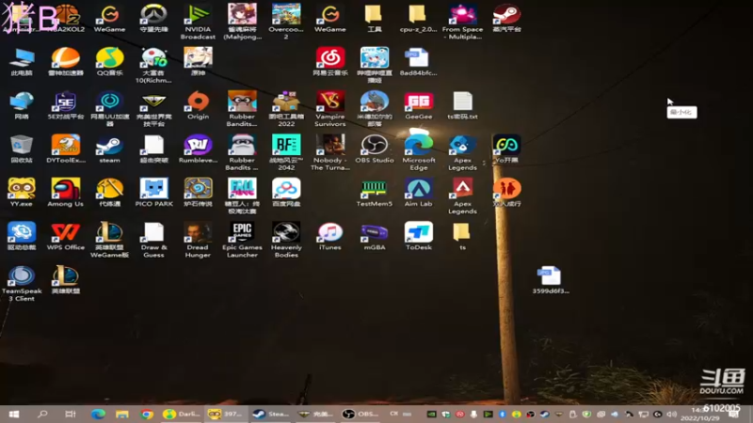Screen dimensions: 753x423
Task: Switch to OBS taskbar window
Action: coord(360,414)
